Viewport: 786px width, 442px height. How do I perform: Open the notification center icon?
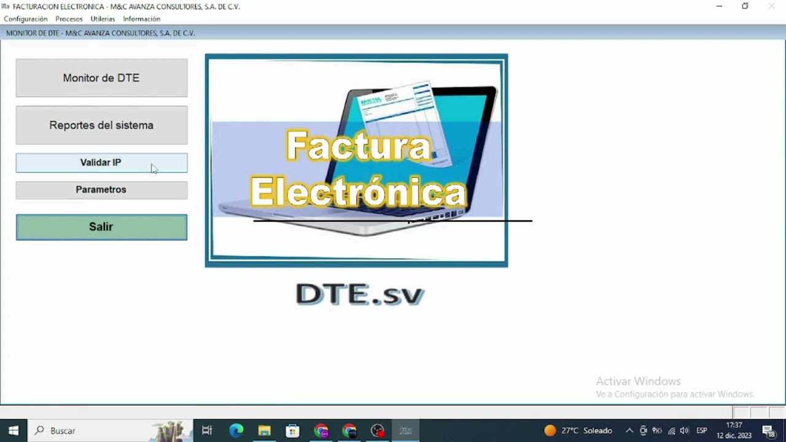[x=768, y=431]
